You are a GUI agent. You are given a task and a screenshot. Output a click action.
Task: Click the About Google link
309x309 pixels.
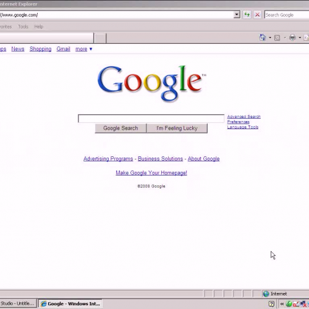tap(203, 159)
